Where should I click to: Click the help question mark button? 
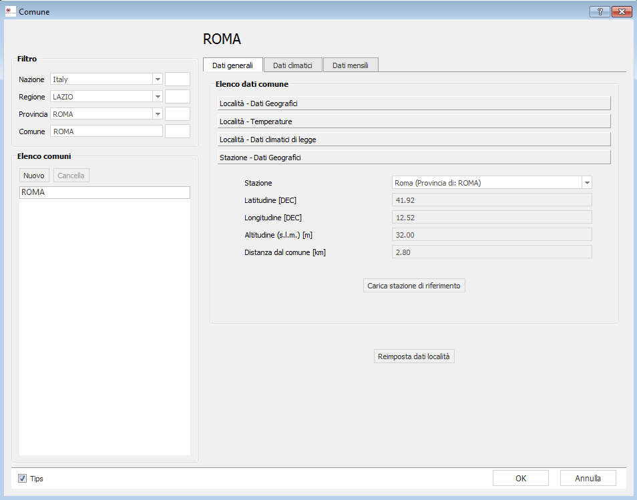600,11
